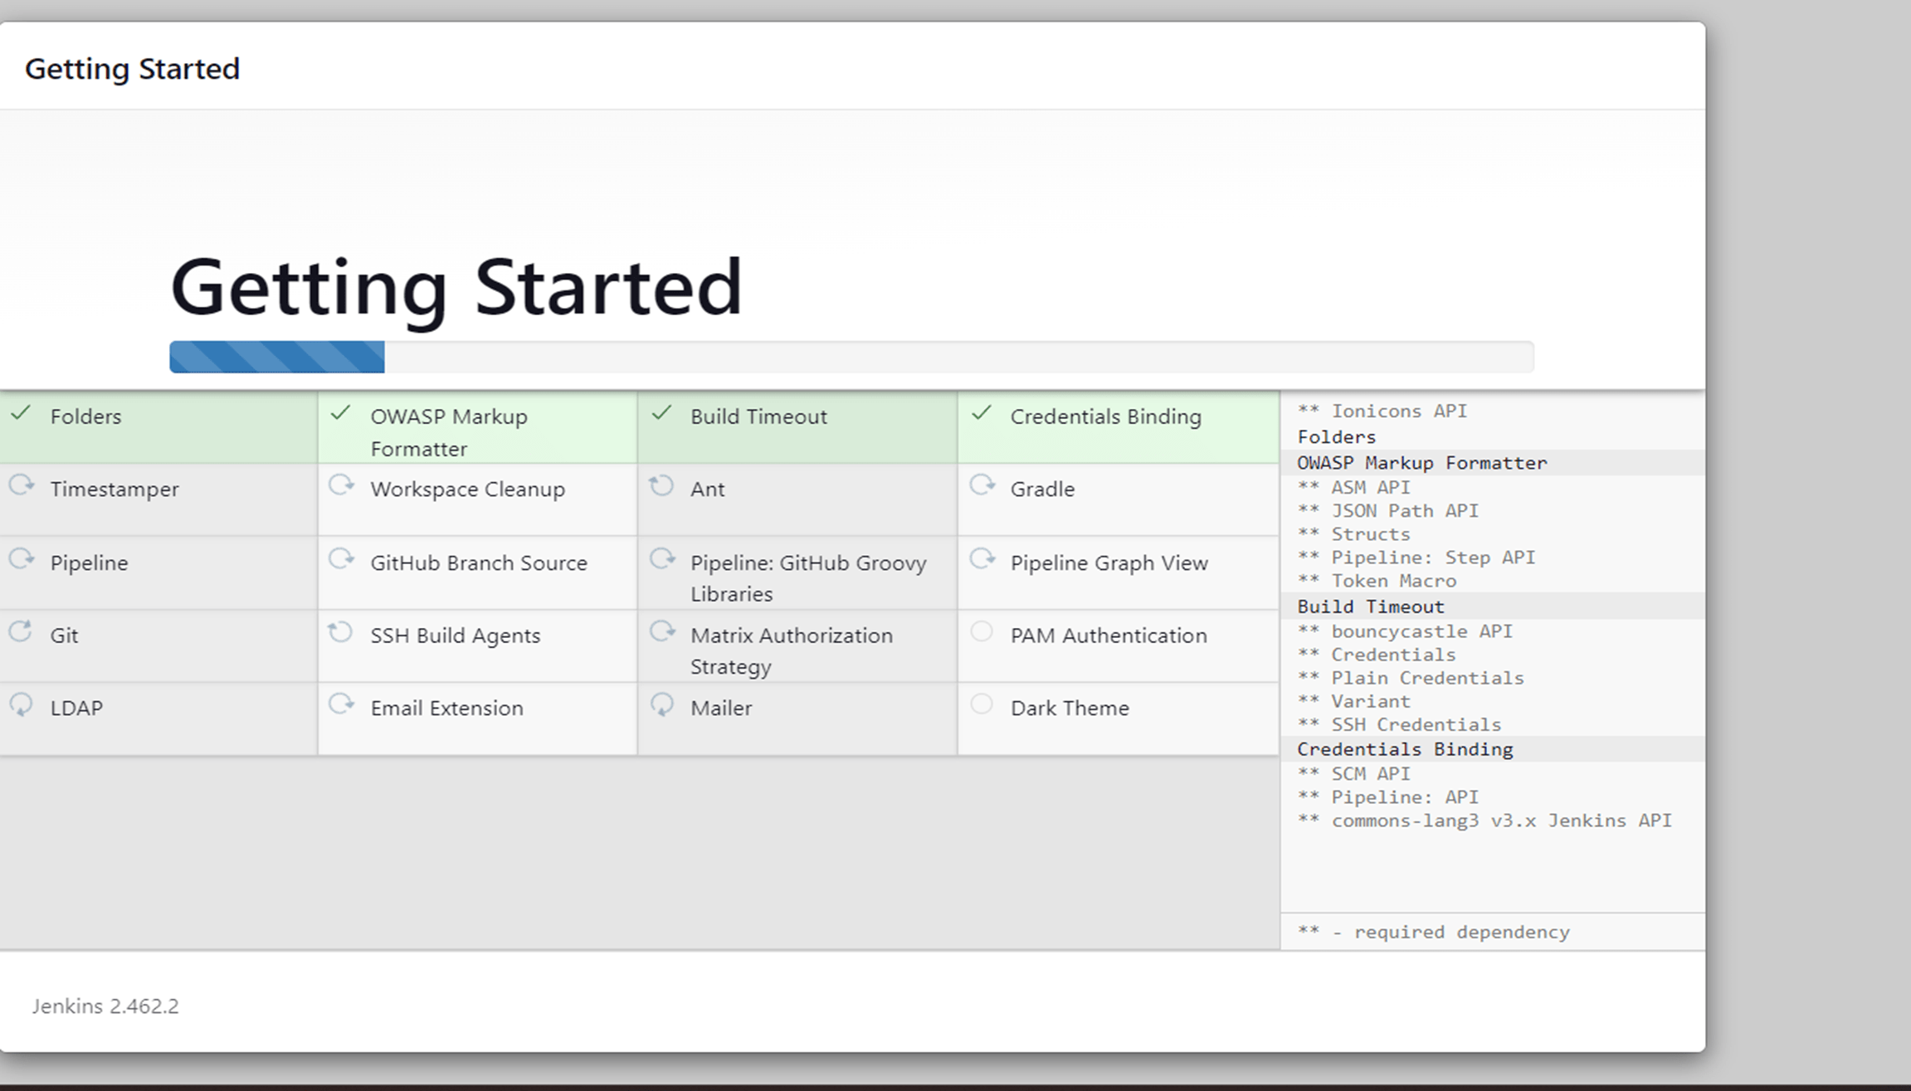Click the Workspace Cleanup refresh icon
1911x1091 pixels.
pyautogui.click(x=343, y=489)
